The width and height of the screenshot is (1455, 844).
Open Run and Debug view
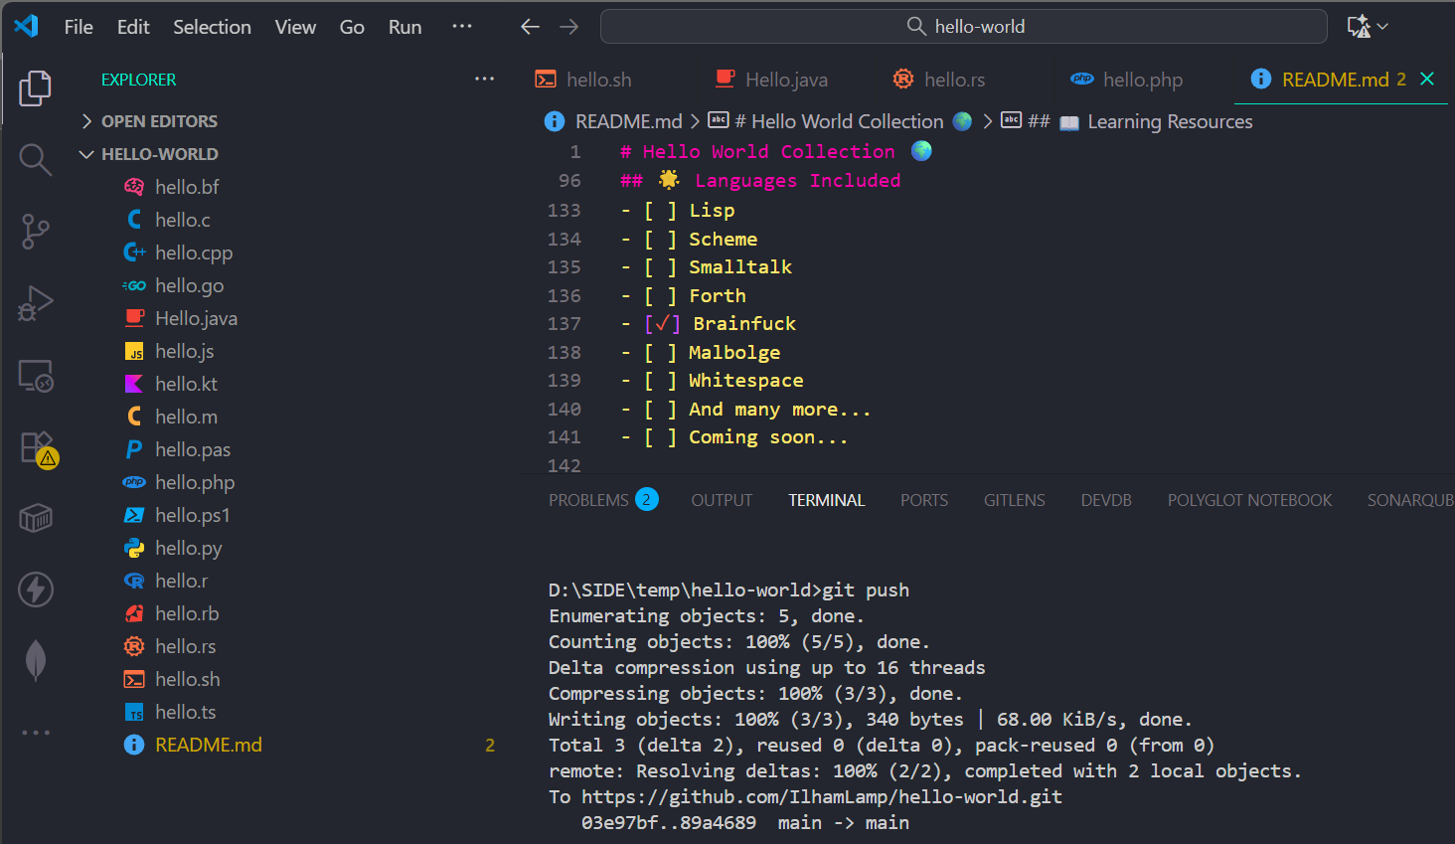(35, 303)
